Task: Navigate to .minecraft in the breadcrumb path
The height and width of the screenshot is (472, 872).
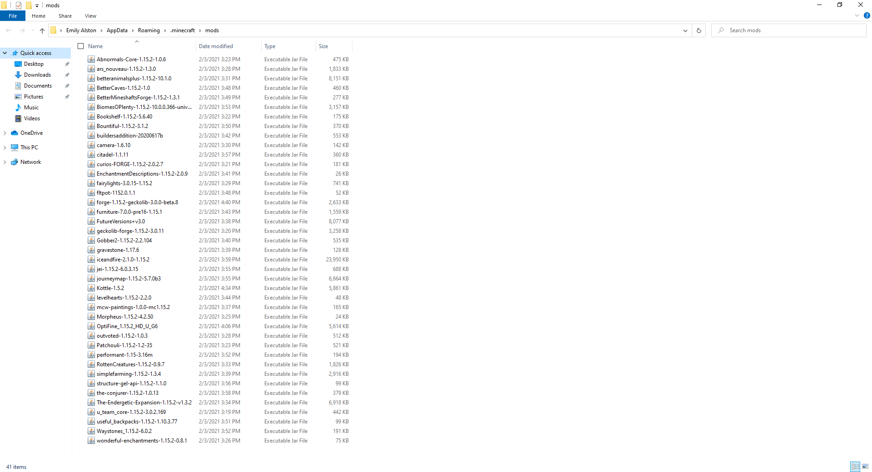Action: (183, 30)
